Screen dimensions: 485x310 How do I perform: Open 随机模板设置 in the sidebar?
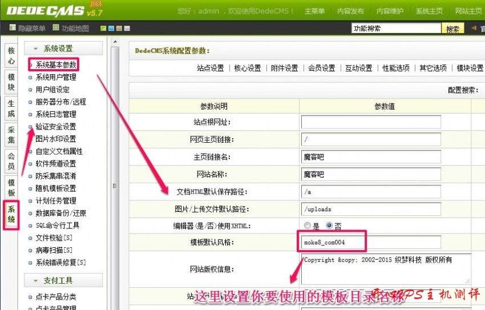tap(56, 188)
